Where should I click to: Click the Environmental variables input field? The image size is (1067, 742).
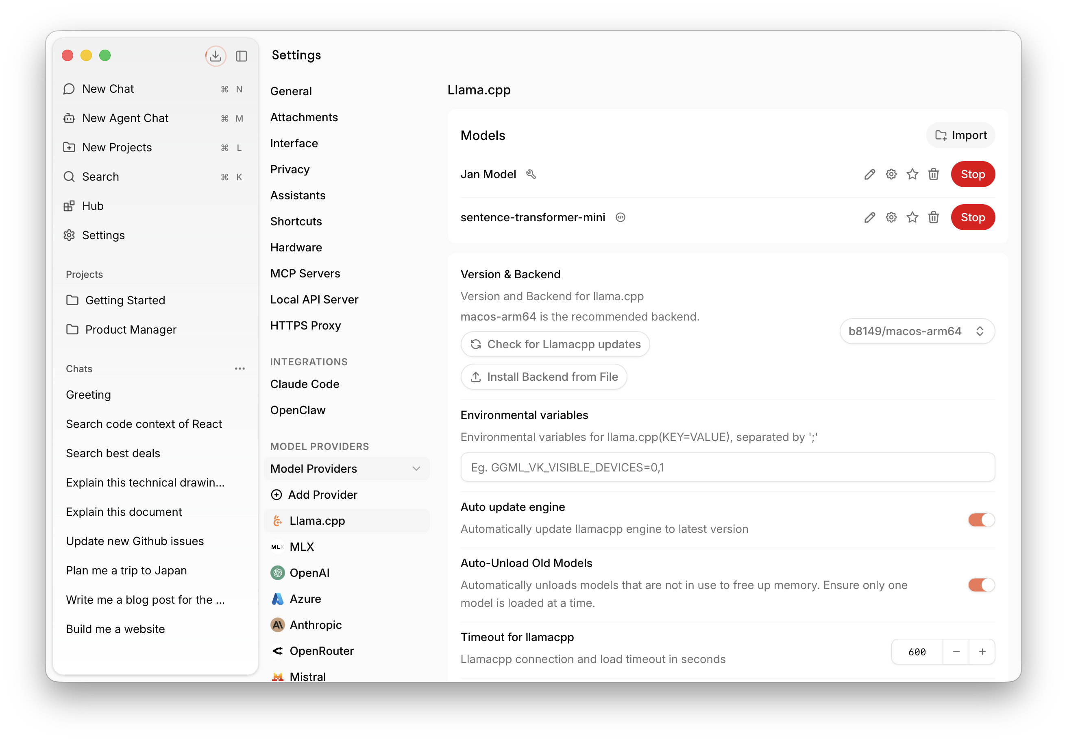coord(727,467)
